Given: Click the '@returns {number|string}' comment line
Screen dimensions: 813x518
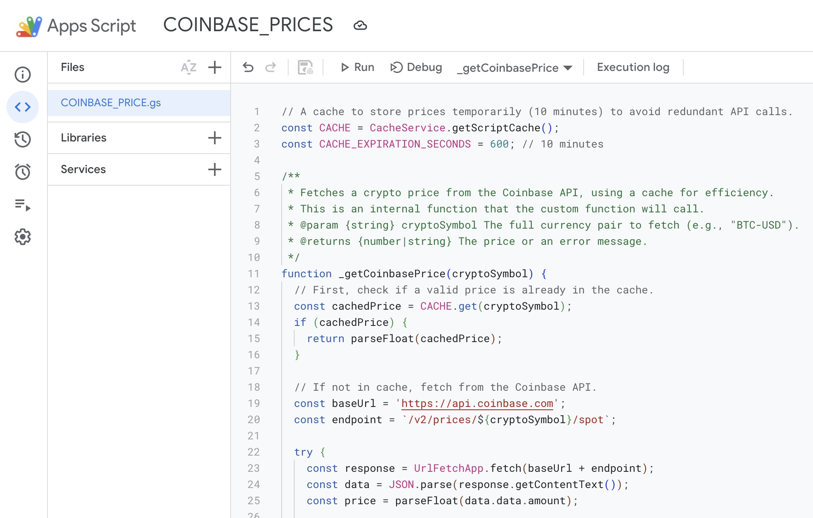Looking at the screenshot, I should coord(467,242).
